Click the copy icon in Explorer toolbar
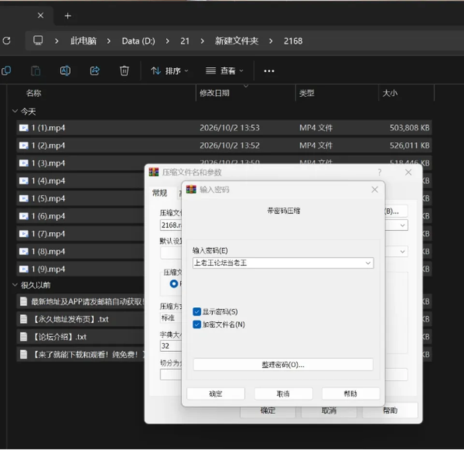Screen dimensions: 464x450 6,71
